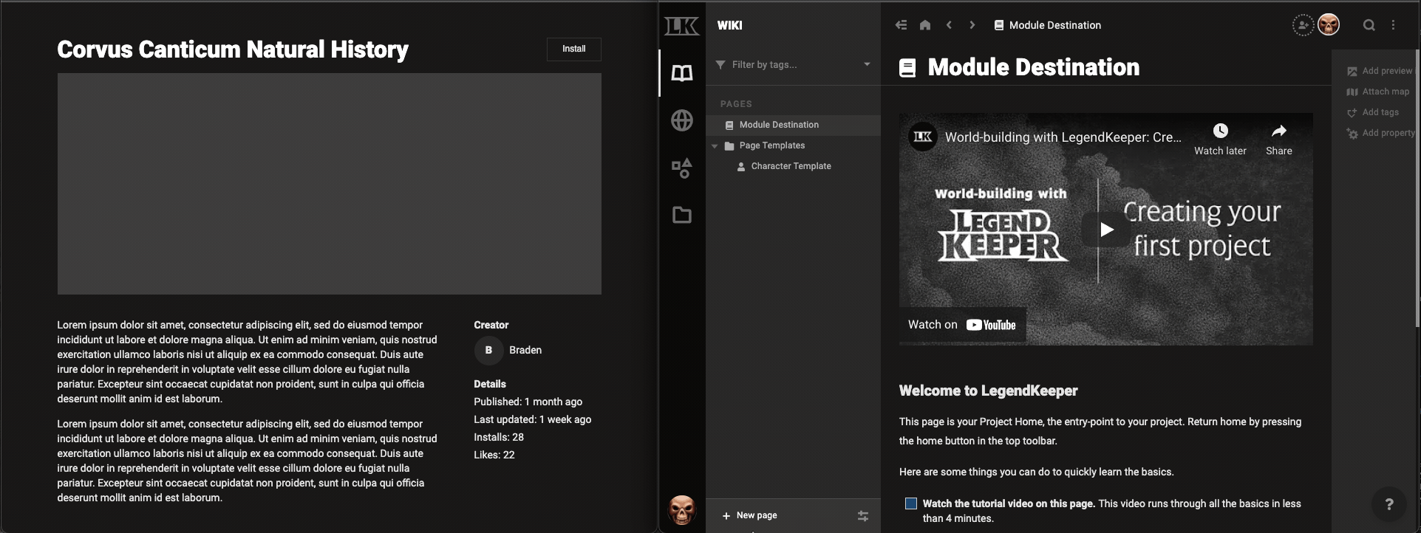1421x533 pixels.
Task: Click the creator name Braden
Action: [x=525, y=350]
